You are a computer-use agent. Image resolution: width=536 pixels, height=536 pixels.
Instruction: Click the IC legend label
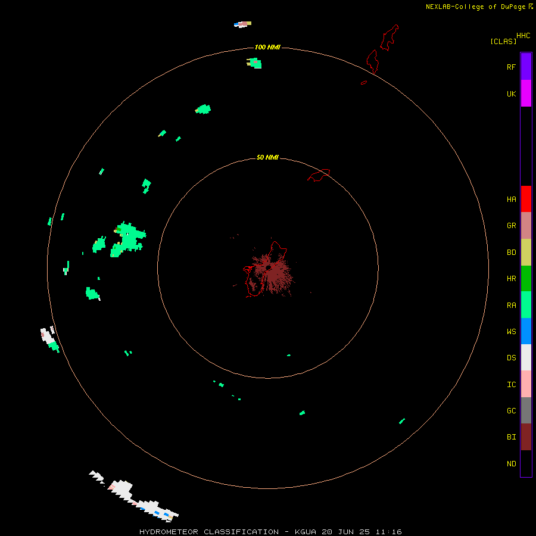click(511, 385)
